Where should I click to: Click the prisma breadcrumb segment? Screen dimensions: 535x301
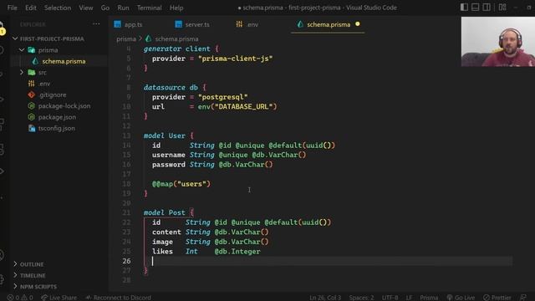126,39
